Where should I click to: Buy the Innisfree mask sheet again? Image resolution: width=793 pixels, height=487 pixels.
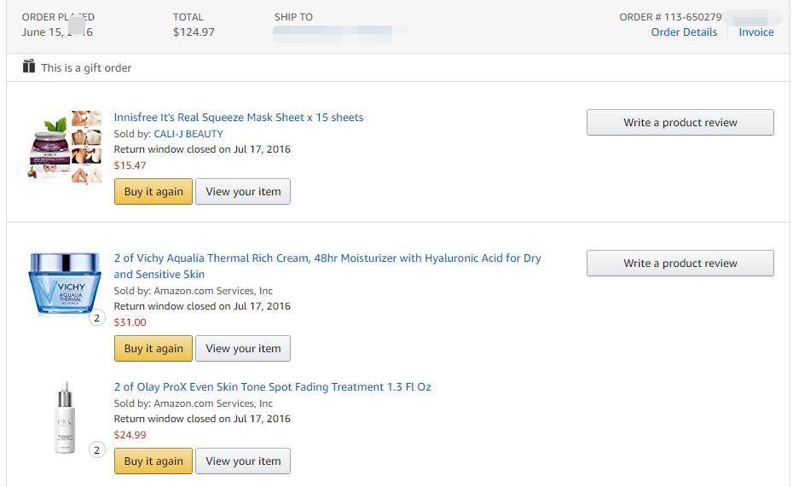pos(153,192)
